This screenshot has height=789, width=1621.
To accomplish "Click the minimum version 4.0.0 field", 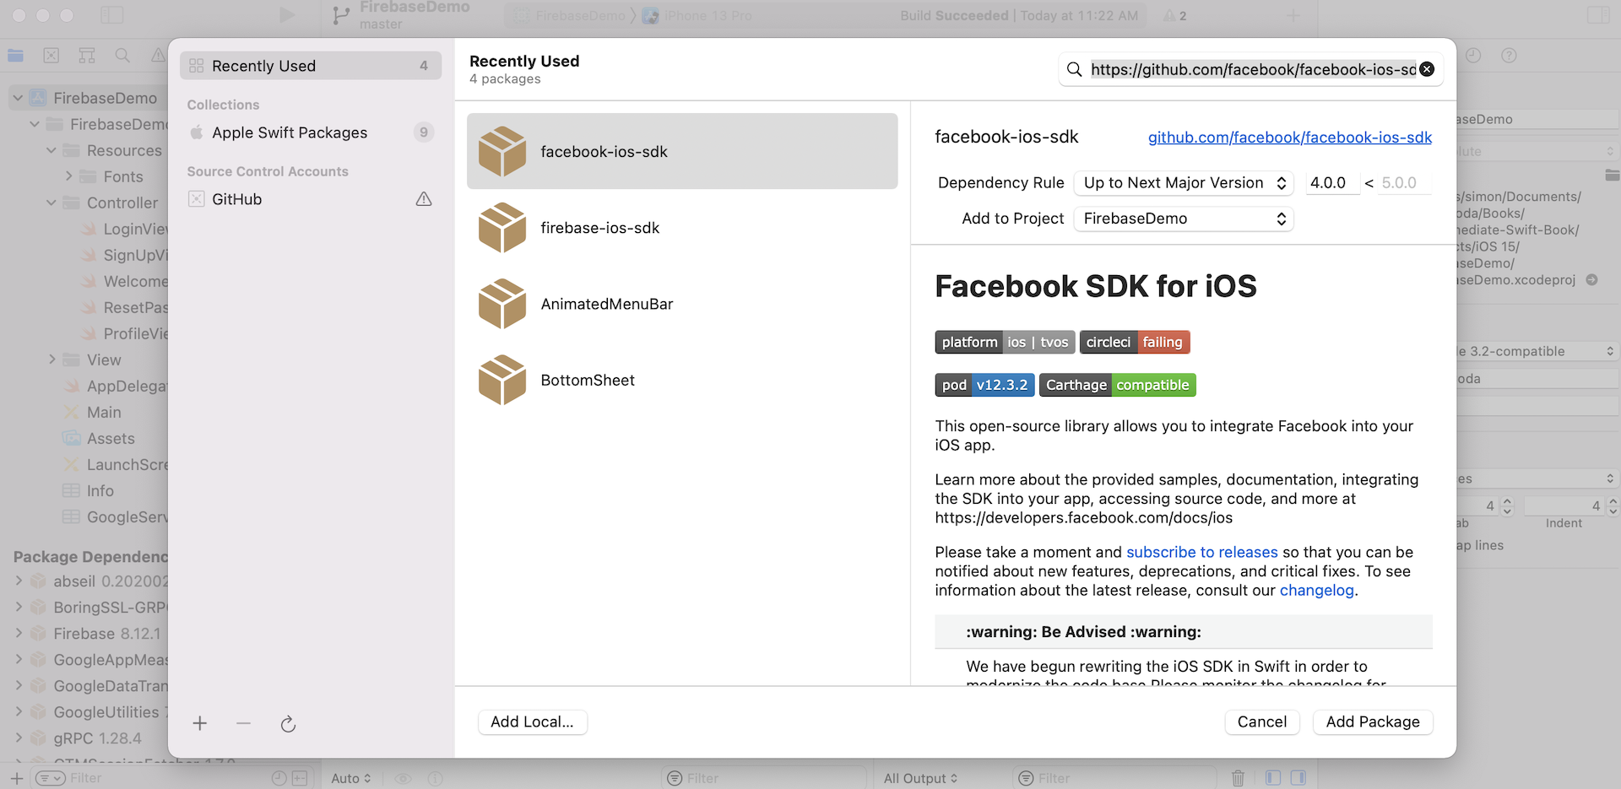I will 1331,183.
